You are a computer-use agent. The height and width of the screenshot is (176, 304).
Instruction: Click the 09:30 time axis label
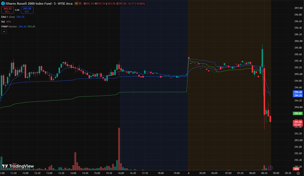(x=288, y=173)
